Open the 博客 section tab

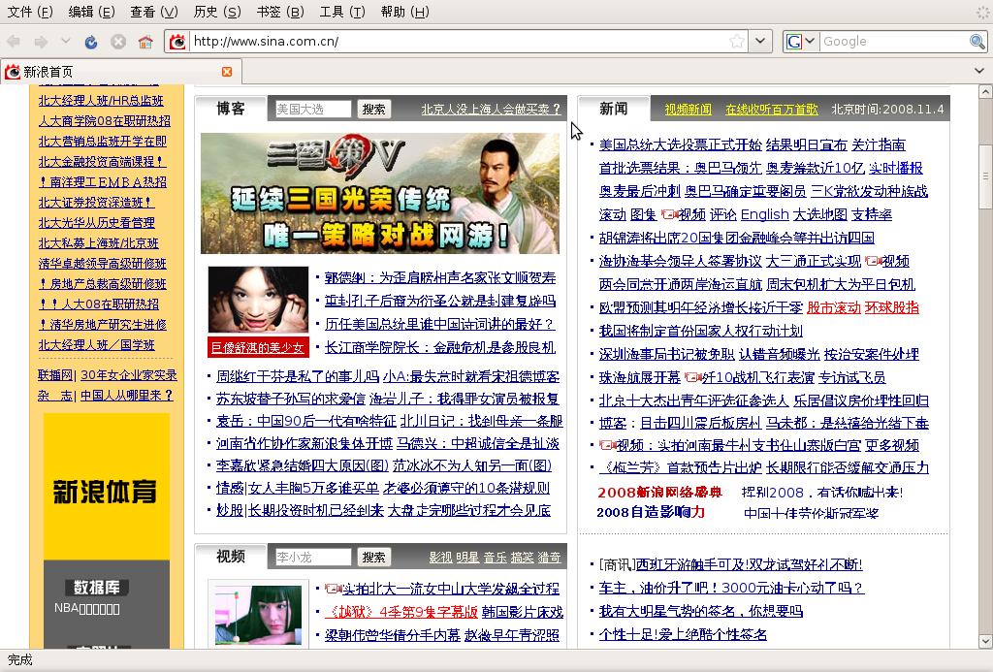tap(231, 109)
